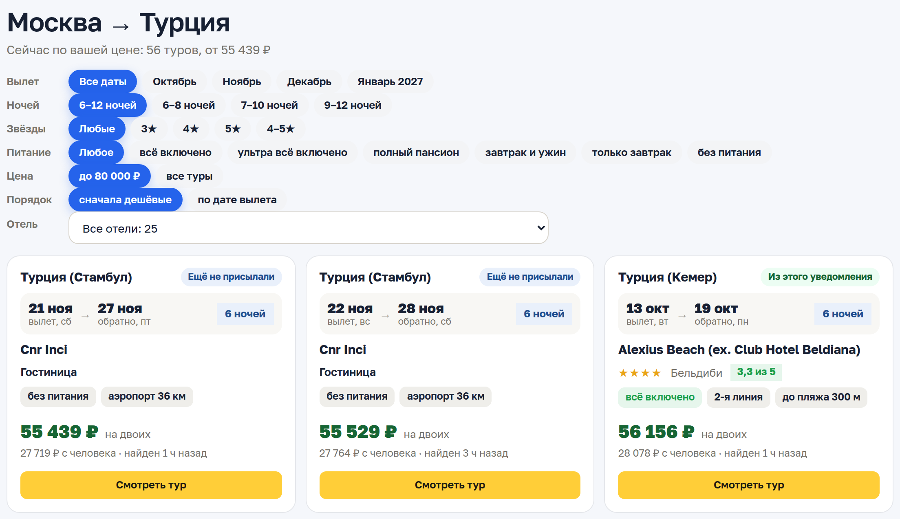The width and height of the screenshot is (900, 519).
Task: Select the Октябрь departure filter
Action: coord(174,81)
